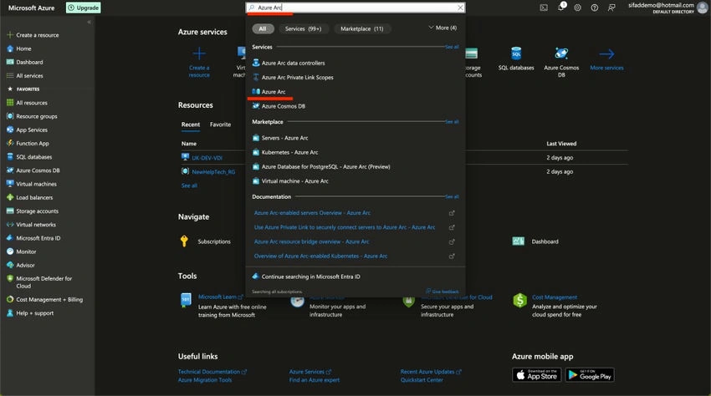Open Use Azure Private Link documentation link
This screenshot has height=396, width=711.
(344, 227)
